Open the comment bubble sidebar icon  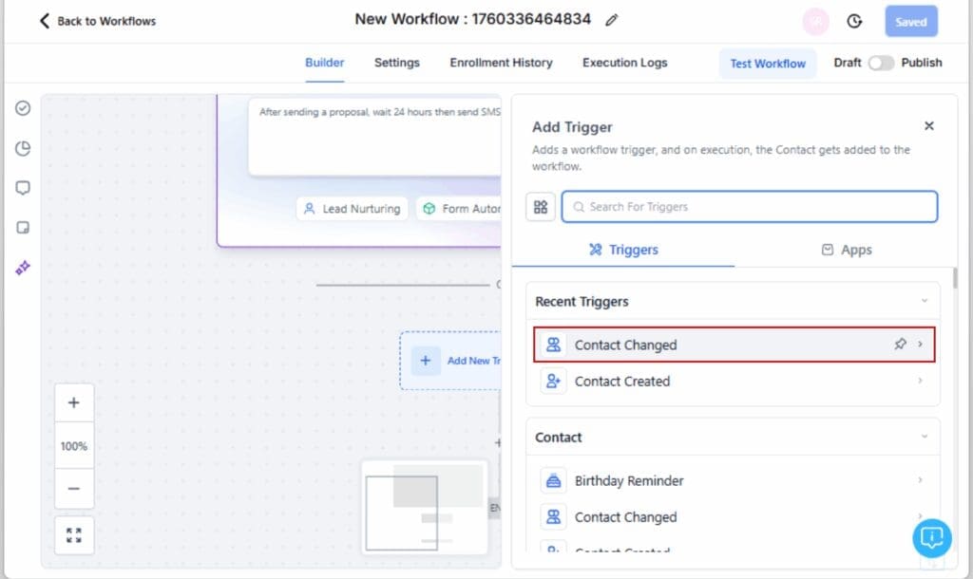[x=23, y=188]
